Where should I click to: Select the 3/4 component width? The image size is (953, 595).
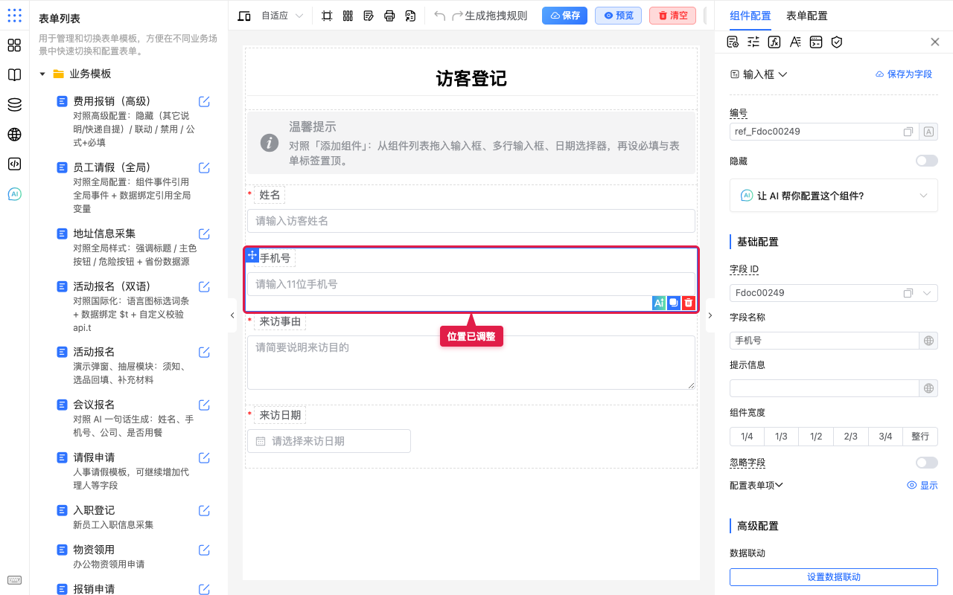(885, 437)
